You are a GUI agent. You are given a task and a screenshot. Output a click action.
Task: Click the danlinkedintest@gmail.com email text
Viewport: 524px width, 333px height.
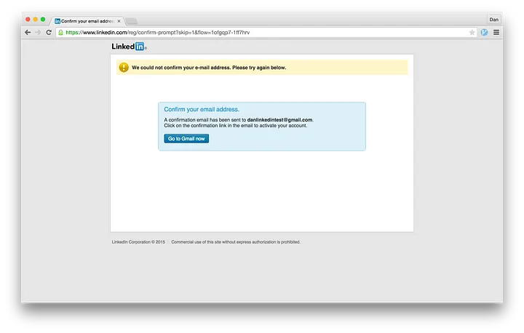(279, 119)
